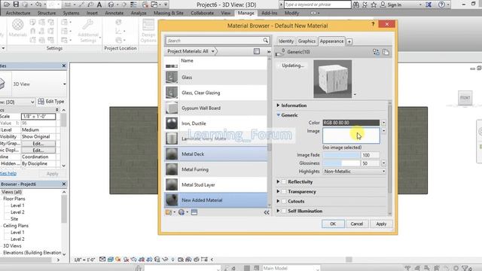Enable the Reflectivity checkbox
The image size is (482, 271).
pos(284,182)
